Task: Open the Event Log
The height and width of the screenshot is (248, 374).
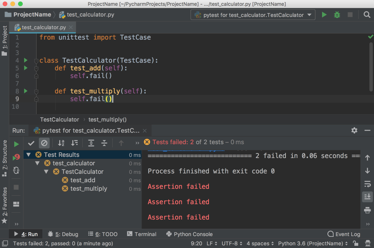Action: (344, 234)
